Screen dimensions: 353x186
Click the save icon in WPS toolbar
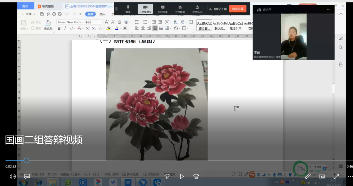click(42, 14)
